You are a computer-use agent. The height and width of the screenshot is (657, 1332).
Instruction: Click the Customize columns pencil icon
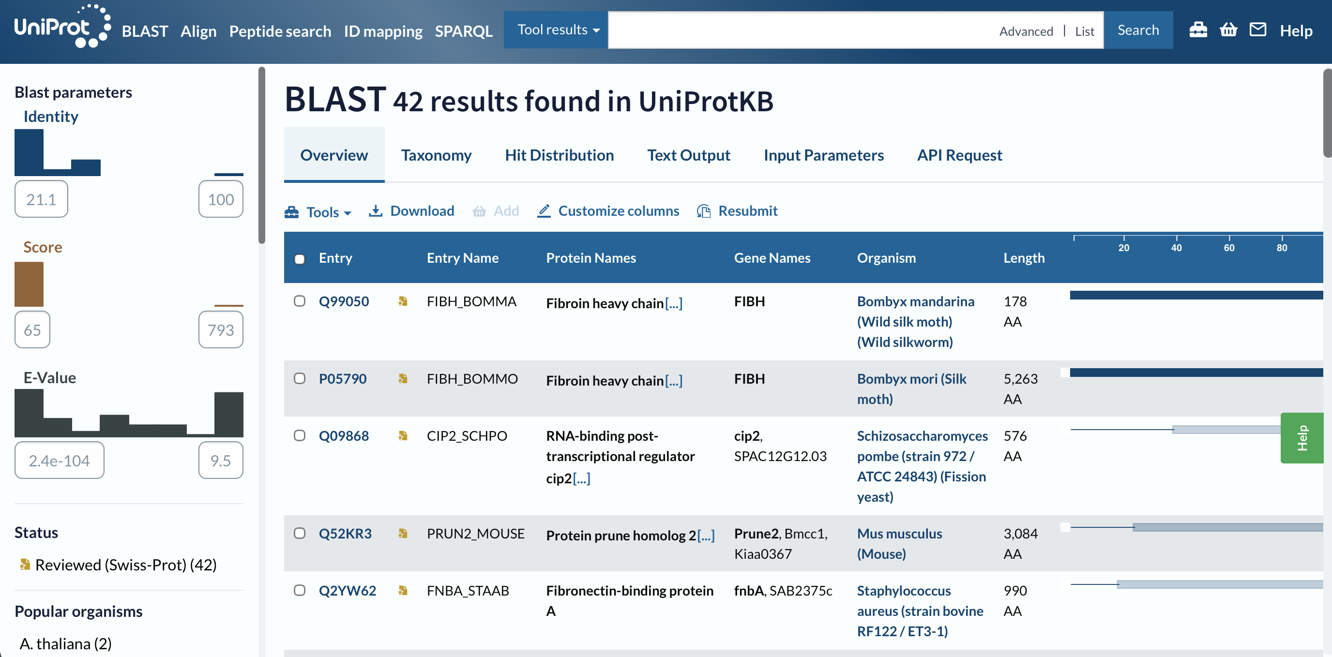[x=544, y=211]
